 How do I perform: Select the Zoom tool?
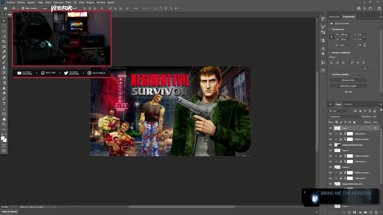4,124
